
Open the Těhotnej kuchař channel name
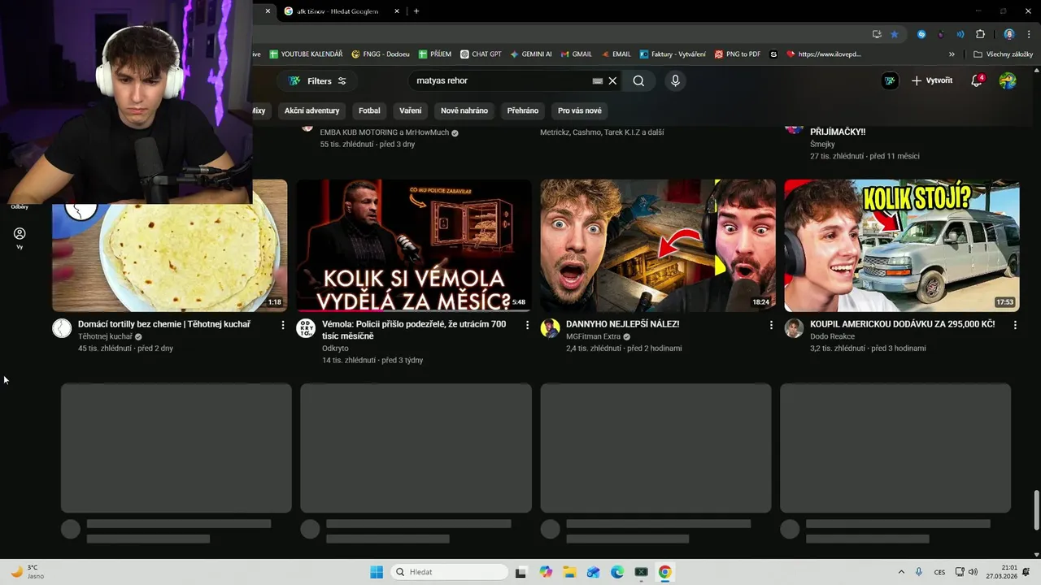pyautogui.click(x=105, y=336)
